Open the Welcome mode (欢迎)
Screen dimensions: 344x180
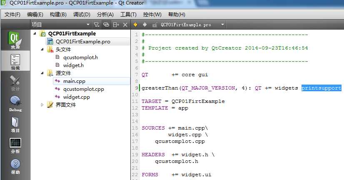[15, 40]
